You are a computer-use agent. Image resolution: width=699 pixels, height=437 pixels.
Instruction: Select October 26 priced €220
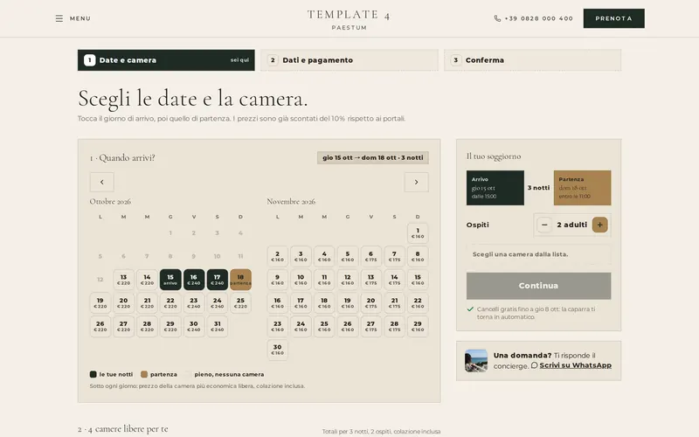(x=100, y=326)
